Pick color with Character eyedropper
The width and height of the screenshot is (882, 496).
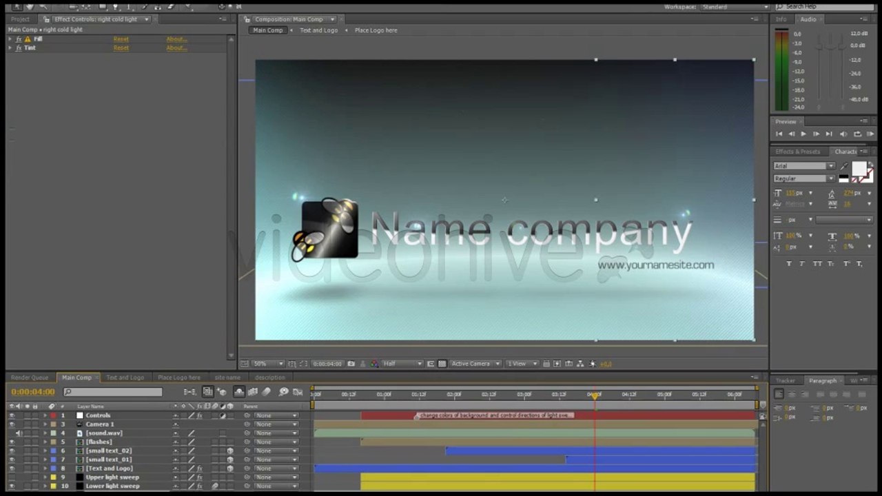click(844, 166)
